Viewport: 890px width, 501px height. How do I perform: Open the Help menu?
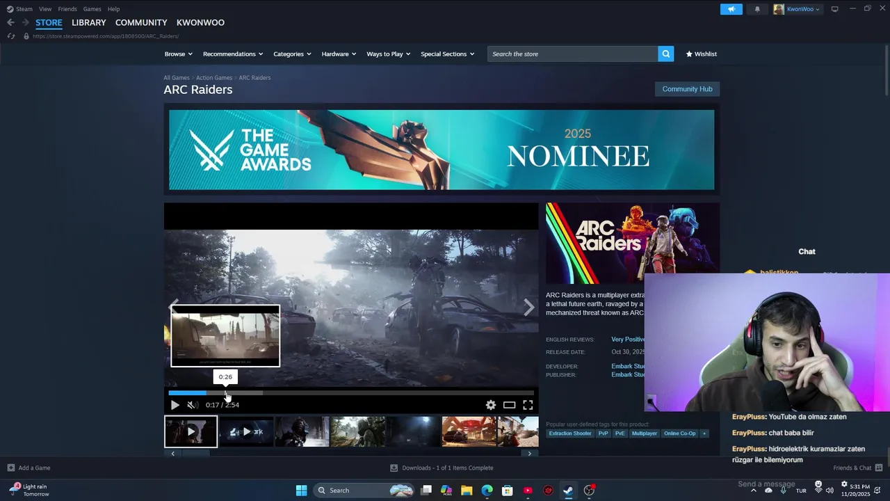[x=113, y=9]
